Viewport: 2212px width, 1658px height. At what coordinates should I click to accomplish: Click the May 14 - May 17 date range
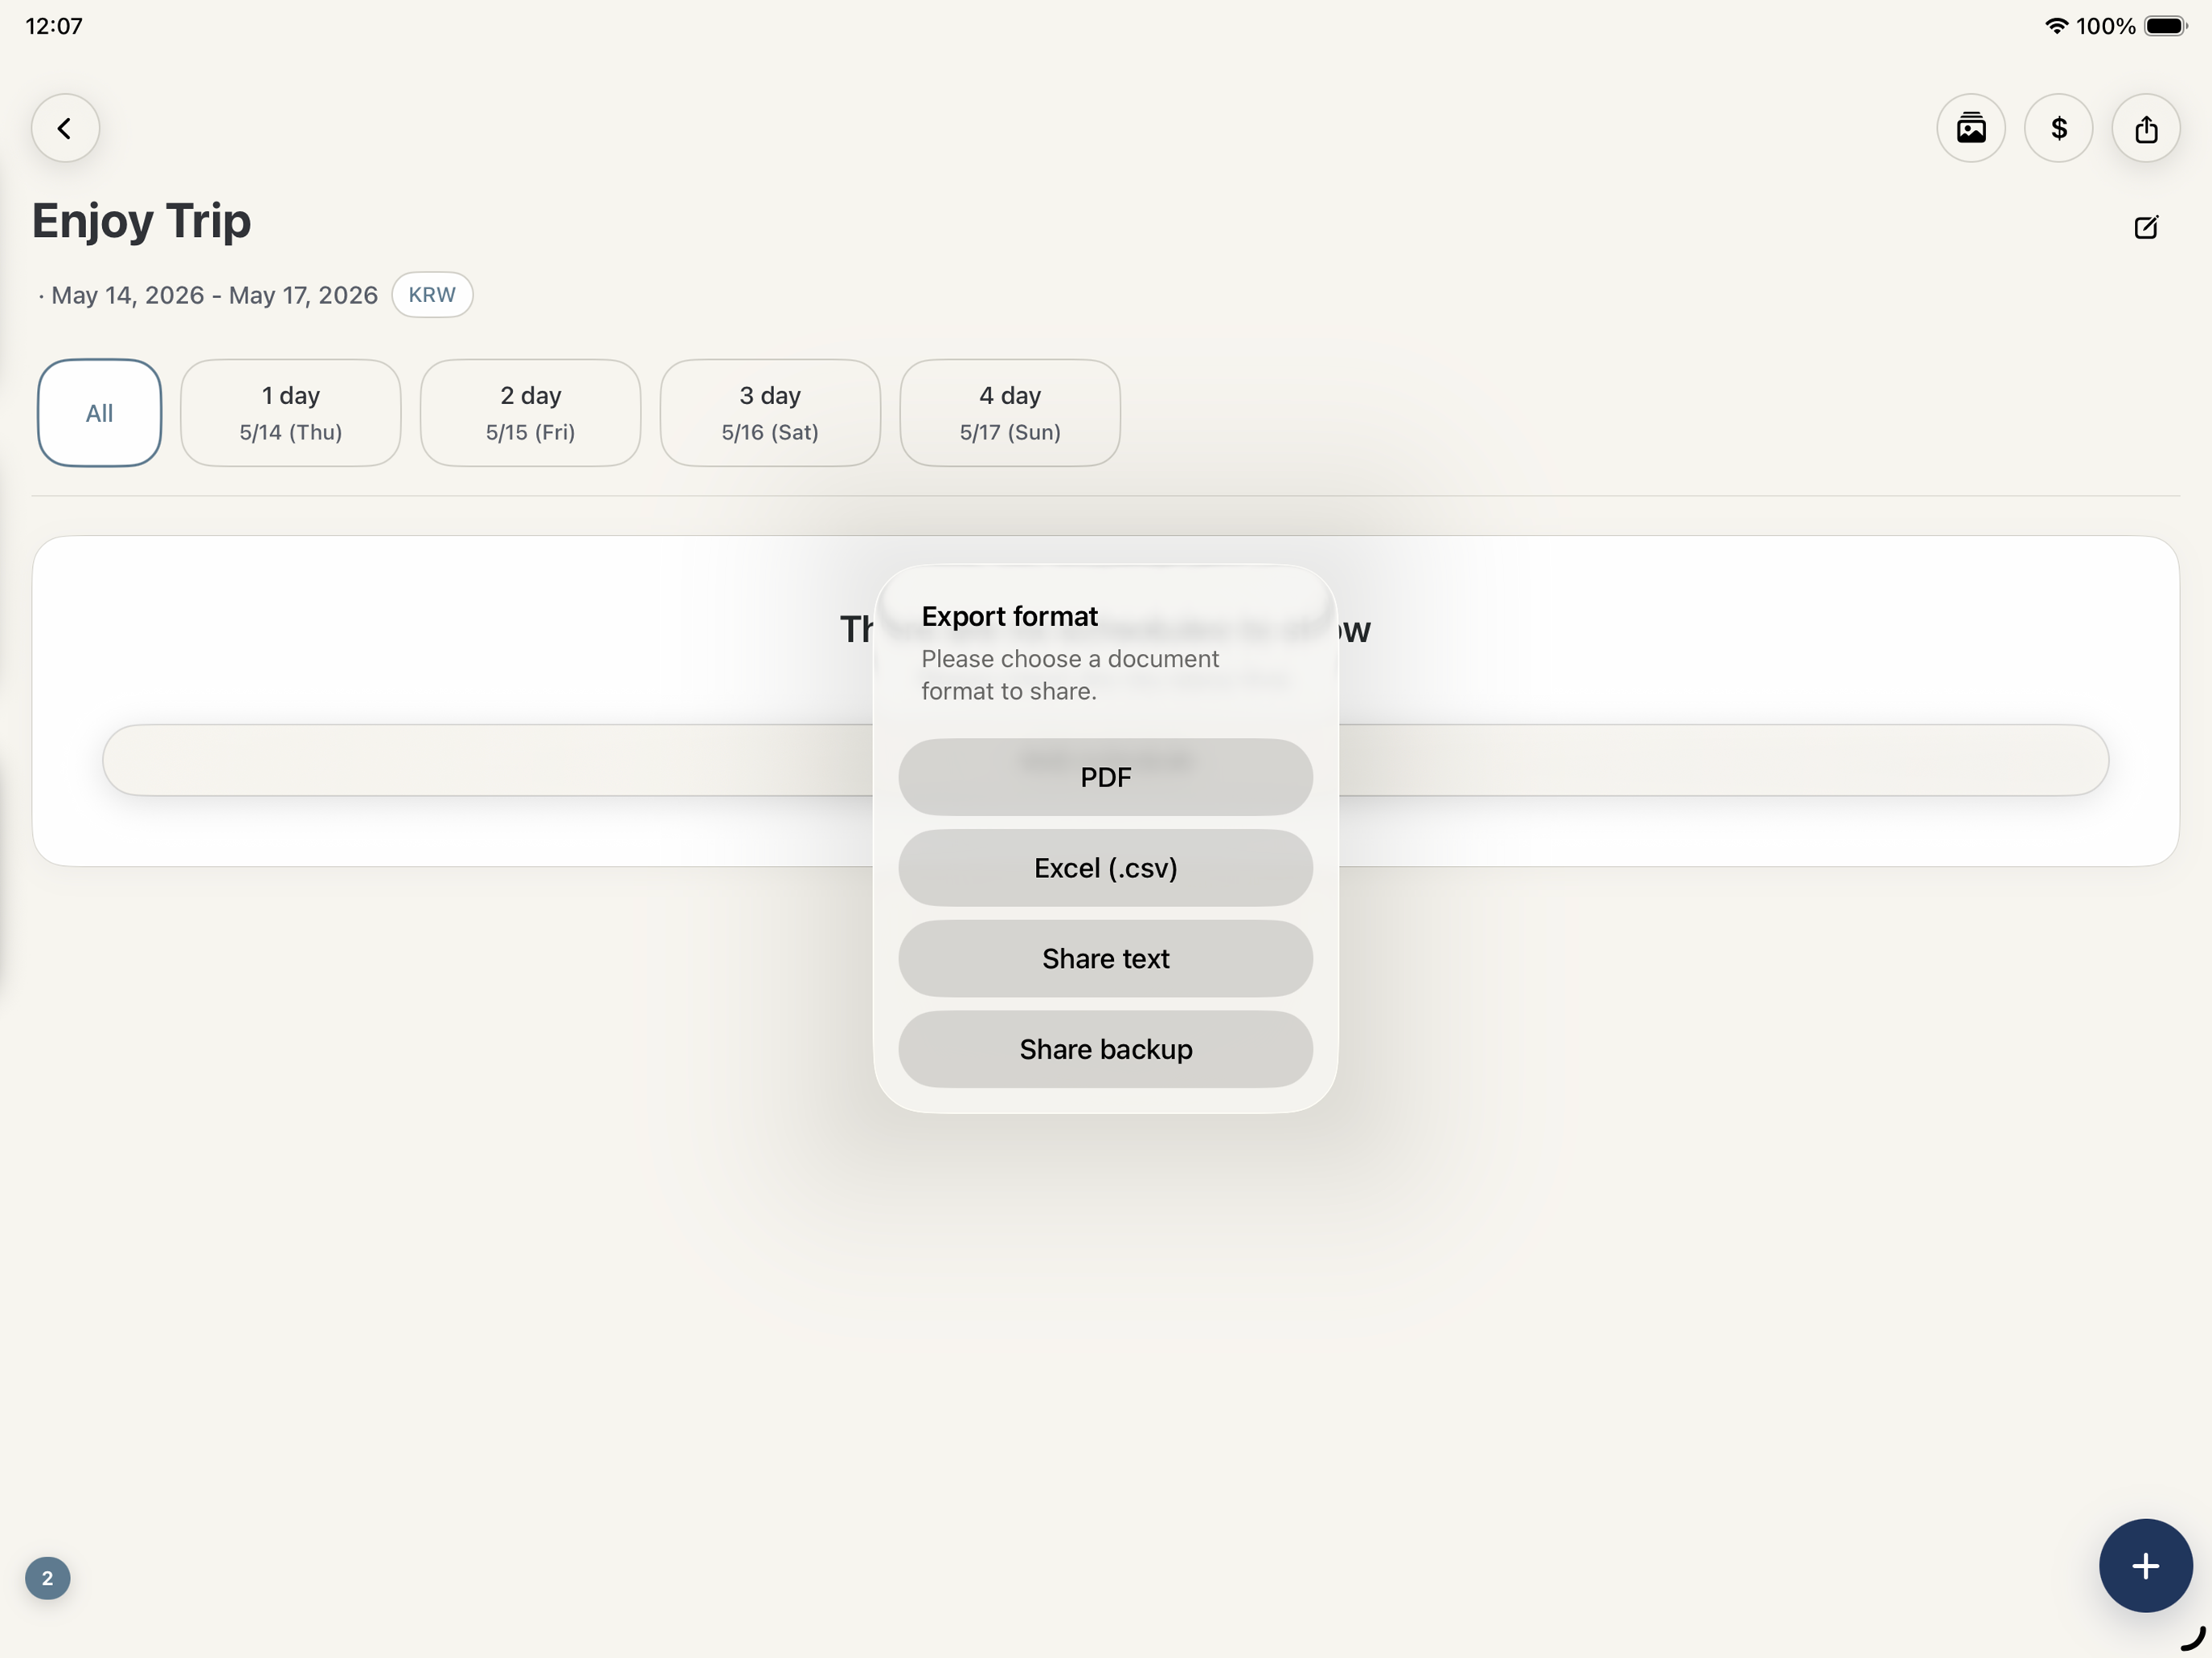pyautogui.click(x=214, y=295)
